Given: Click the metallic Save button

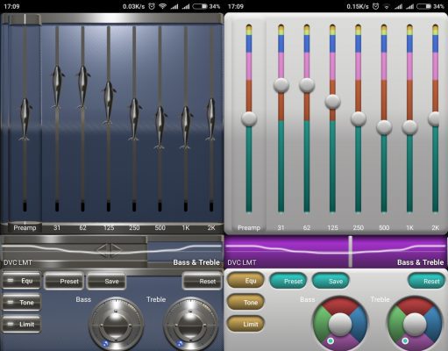Looking at the screenshot, I should pos(106,281).
